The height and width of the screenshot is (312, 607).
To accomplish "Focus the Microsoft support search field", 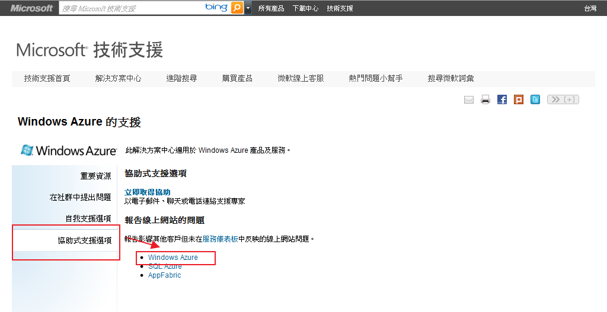I will pos(132,8).
